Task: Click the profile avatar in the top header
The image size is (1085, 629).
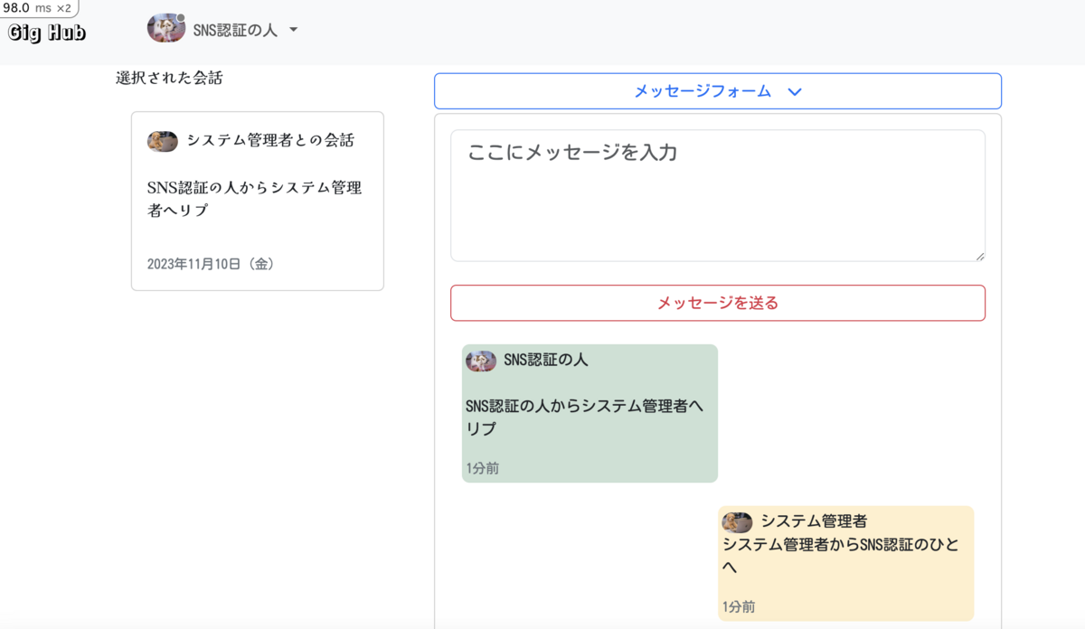Action: coord(165,28)
